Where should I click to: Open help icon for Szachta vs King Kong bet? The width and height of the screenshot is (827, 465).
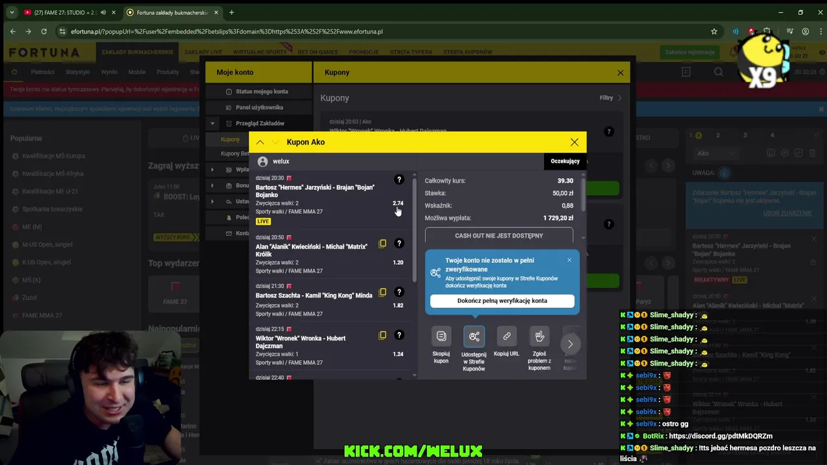tap(399, 292)
